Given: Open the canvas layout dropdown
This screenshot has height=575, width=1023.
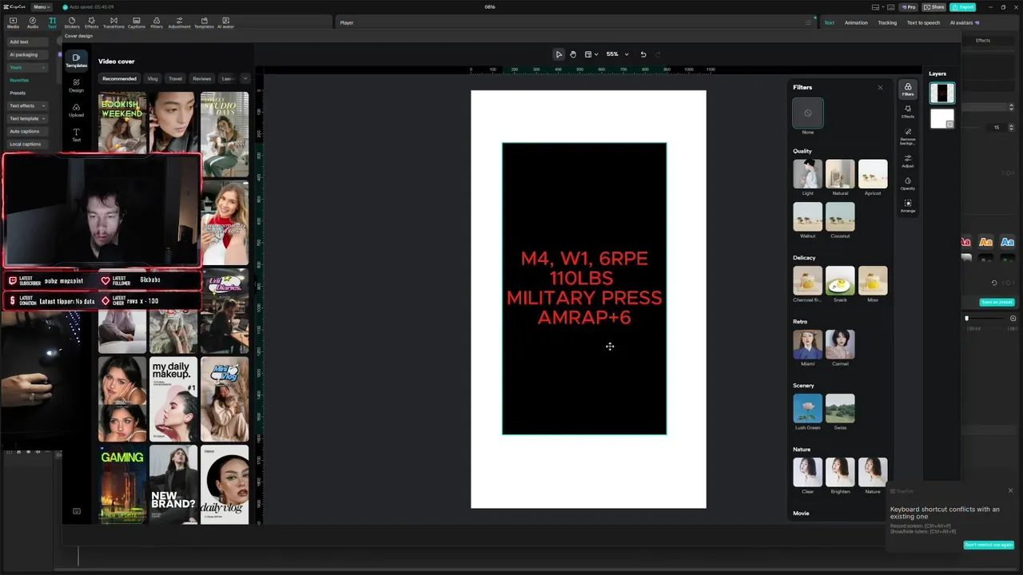Looking at the screenshot, I should pyautogui.click(x=591, y=54).
